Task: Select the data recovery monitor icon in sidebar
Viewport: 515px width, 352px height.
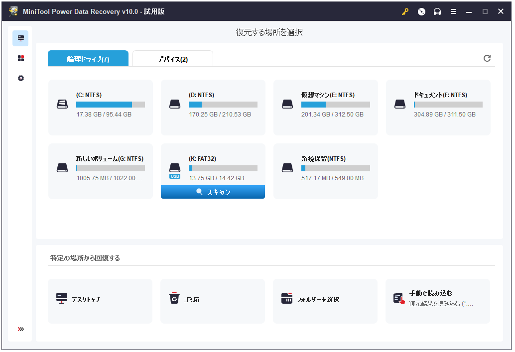Action: [20, 38]
